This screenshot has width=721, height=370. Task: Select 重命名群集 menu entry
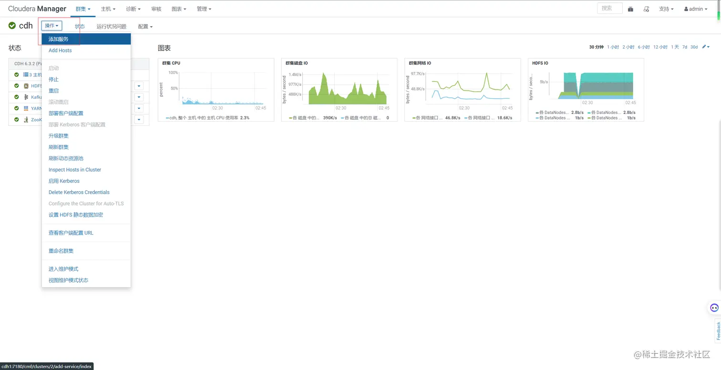pos(86,251)
